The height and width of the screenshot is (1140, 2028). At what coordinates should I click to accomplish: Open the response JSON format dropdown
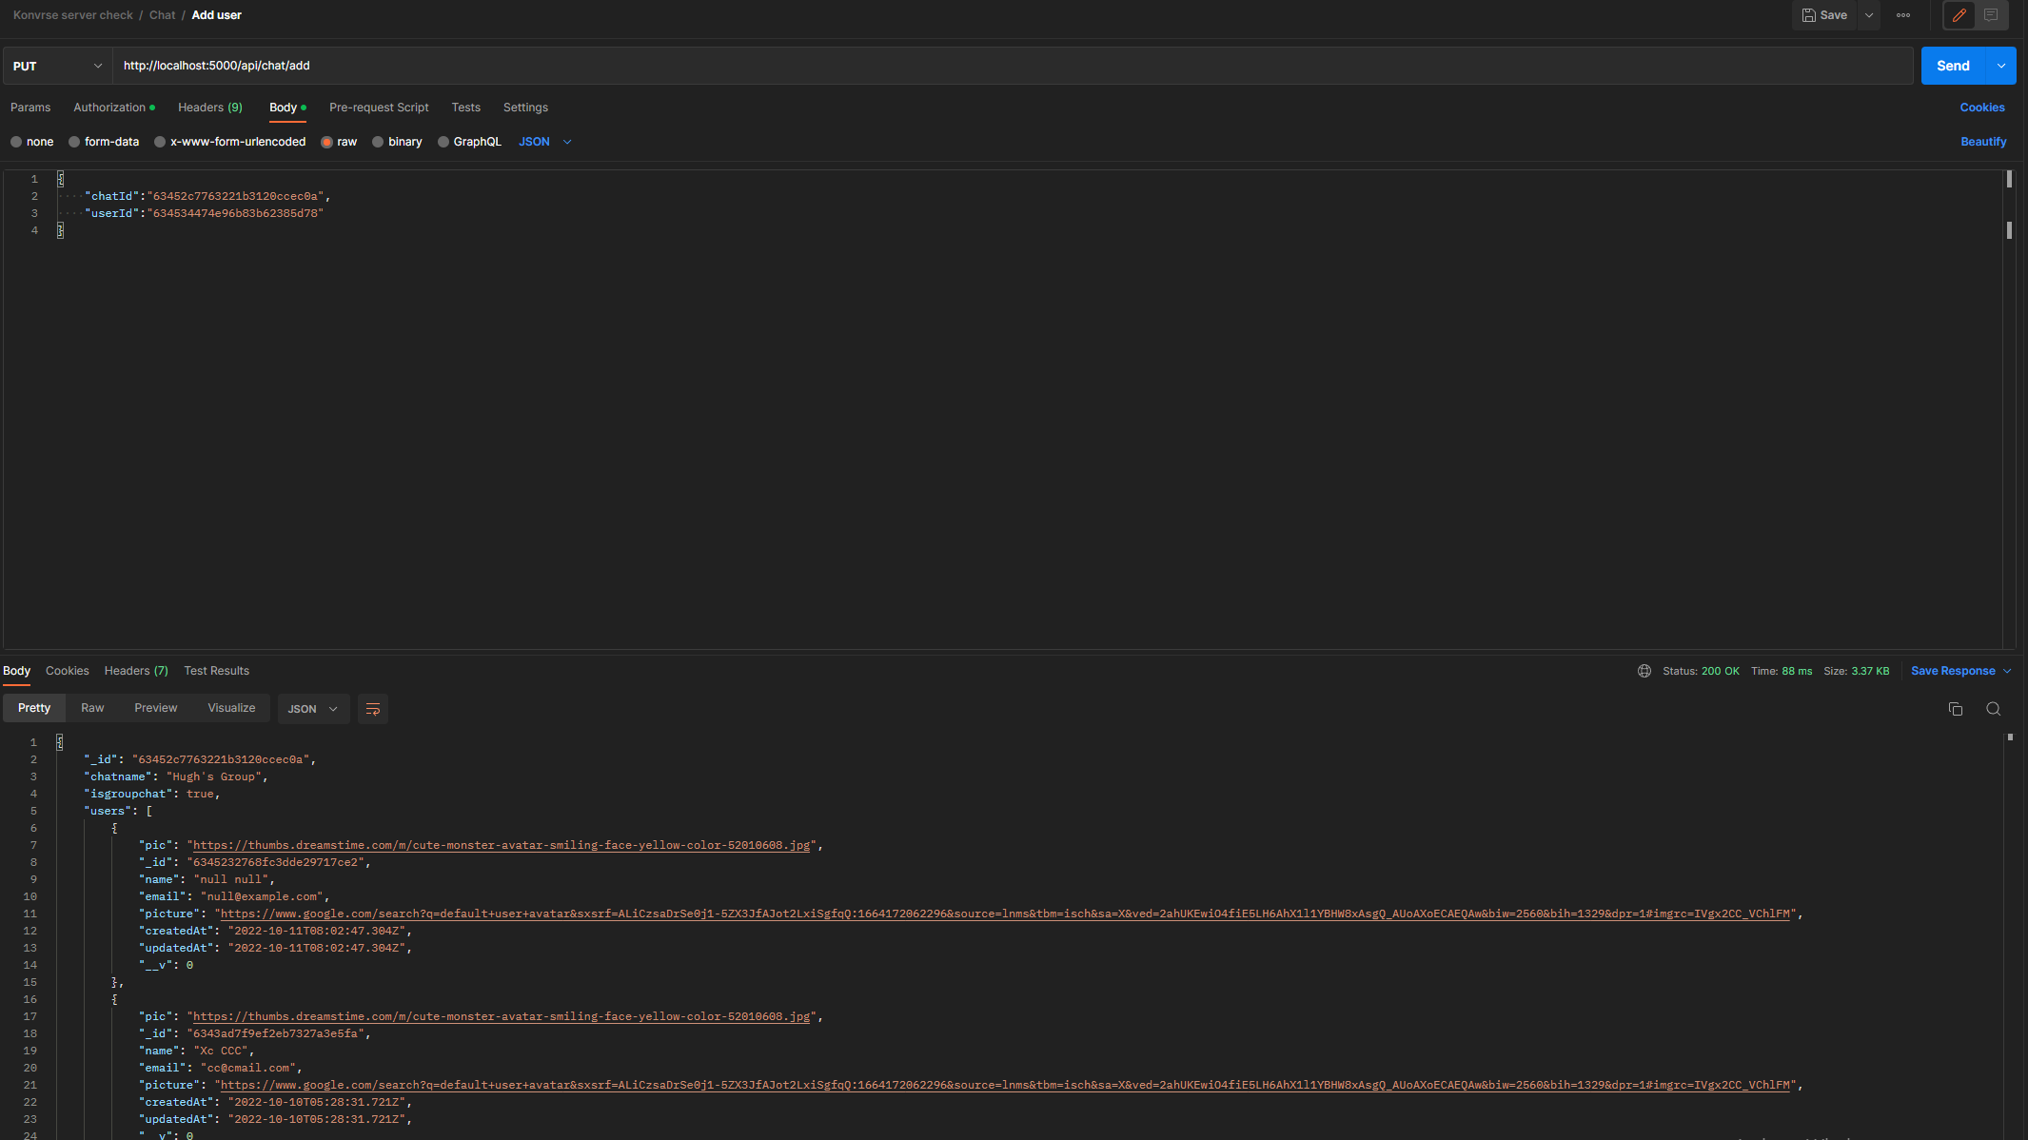pos(313,709)
